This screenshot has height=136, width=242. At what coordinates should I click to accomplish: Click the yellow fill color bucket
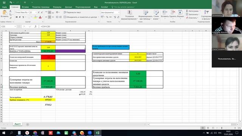click(x=35, y=17)
